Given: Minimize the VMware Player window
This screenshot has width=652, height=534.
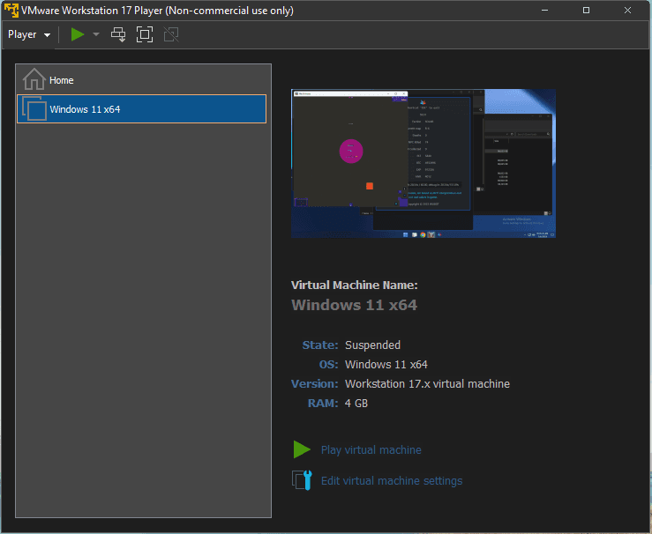Looking at the screenshot, I should [544, 10].
